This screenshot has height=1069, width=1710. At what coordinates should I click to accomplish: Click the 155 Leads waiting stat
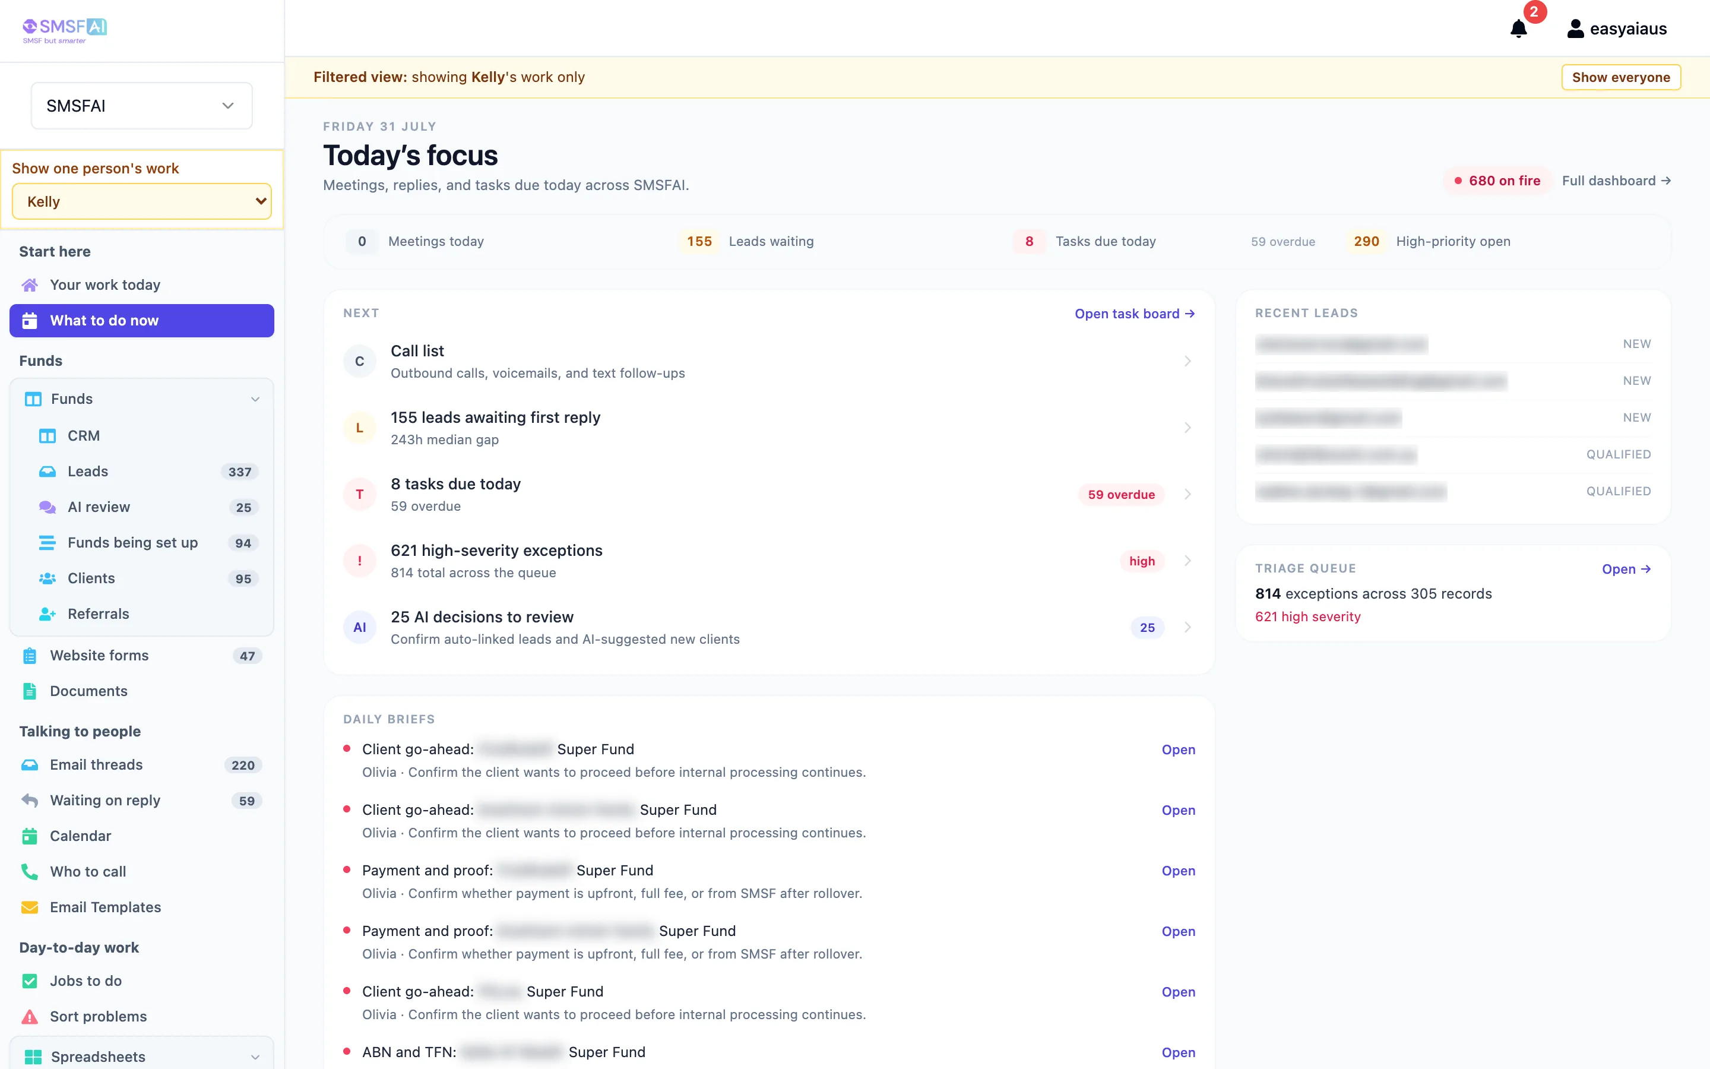pyautogui.click(x=747, y=242)
